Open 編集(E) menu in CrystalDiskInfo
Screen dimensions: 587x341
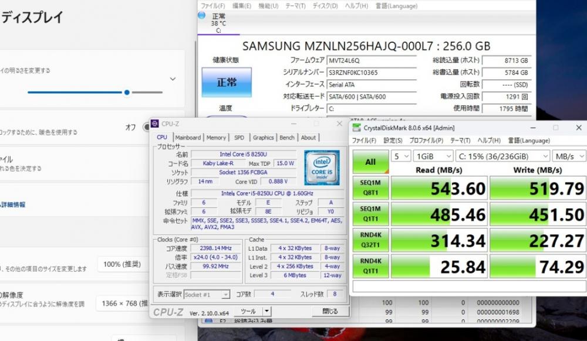point(241,6)
